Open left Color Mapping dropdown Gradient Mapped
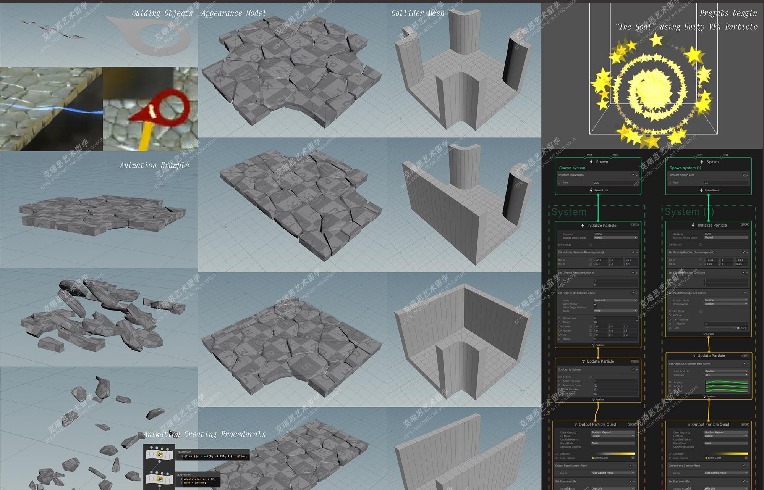This screenshot has width=764, height=490. coord(613,432)
